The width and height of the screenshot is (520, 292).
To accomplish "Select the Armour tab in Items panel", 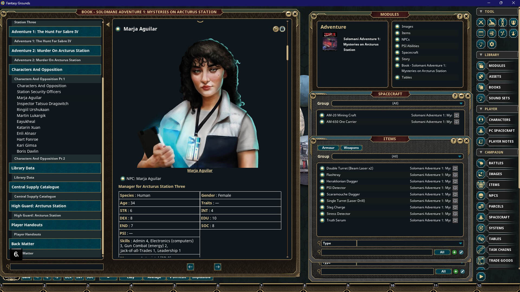I will [328, 148].
